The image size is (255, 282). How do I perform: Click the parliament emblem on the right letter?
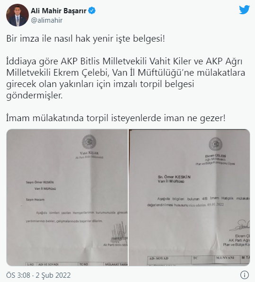pos(215,144)
